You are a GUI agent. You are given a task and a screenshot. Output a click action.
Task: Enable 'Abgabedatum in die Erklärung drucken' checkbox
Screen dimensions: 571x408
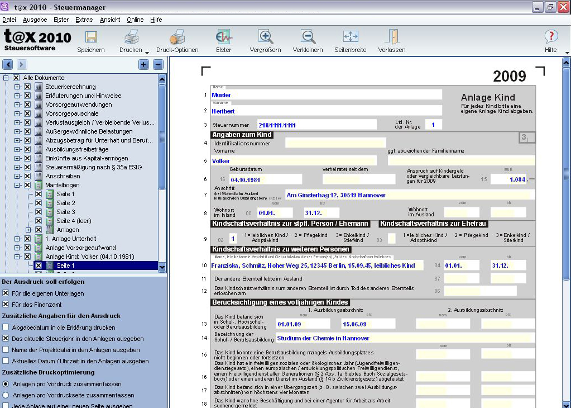pos(6,328)
